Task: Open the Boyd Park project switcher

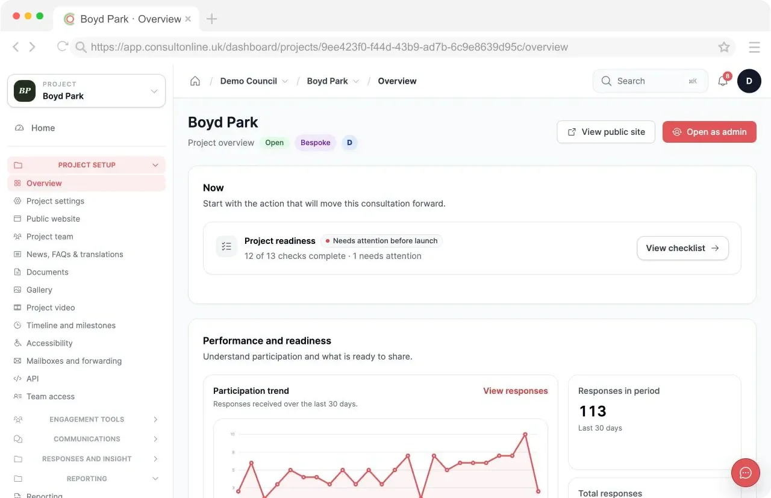Action: point(86,91)
